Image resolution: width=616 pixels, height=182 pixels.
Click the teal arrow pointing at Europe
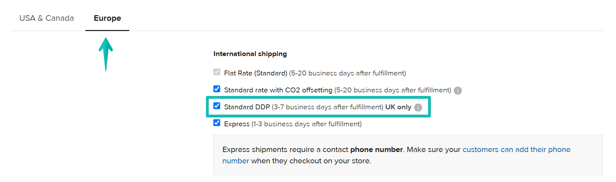[x=106, y=54]
